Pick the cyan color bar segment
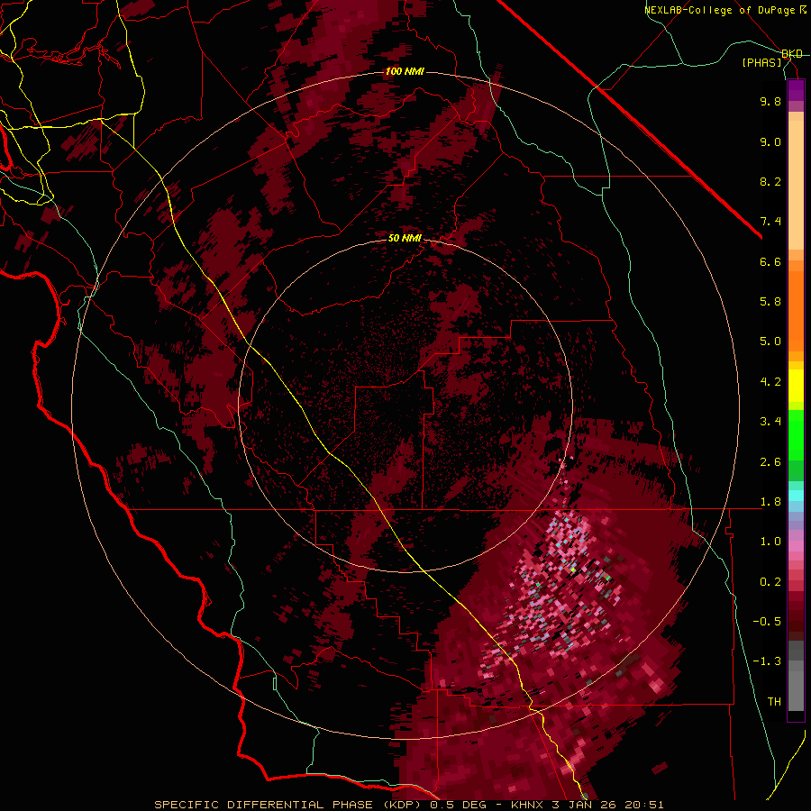 [796, 495]
